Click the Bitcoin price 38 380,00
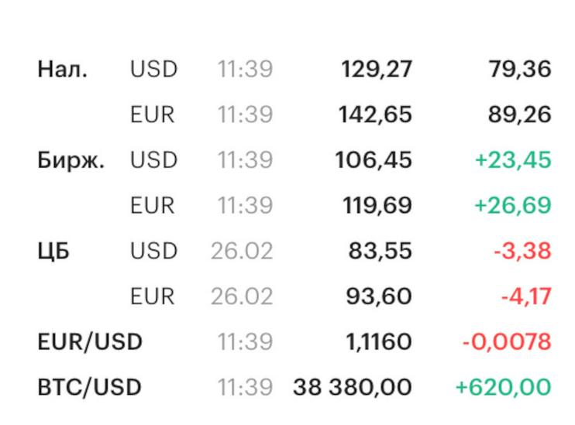Screen dimensions: 575x425 click(353, 387)
